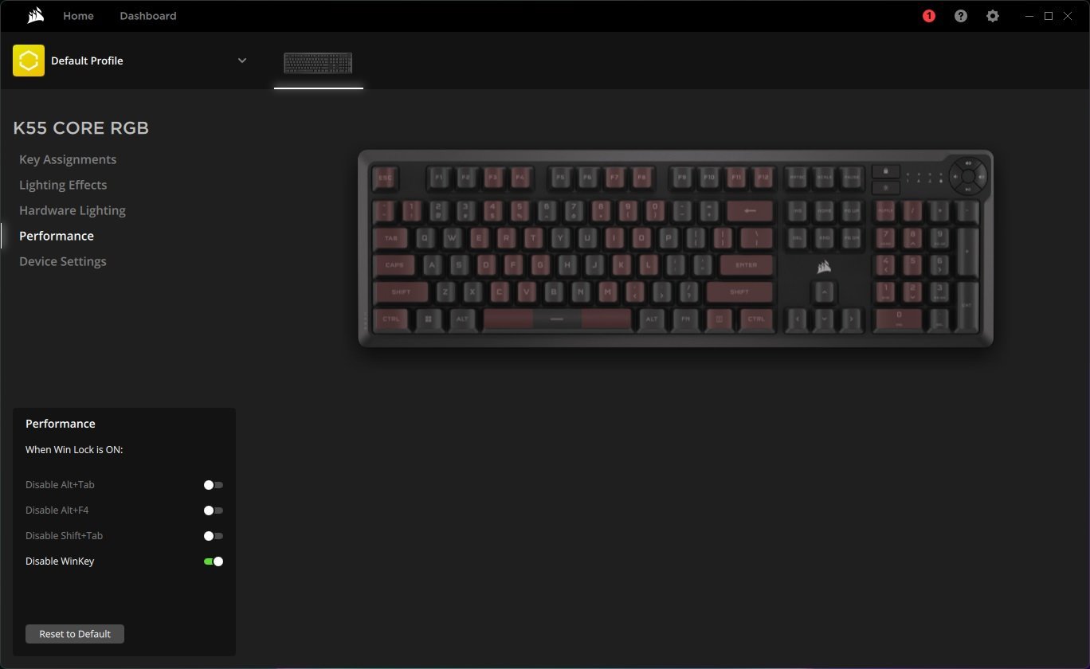Select the keyboard device thumbnail
1090x669 pixels.
(318, 63)
